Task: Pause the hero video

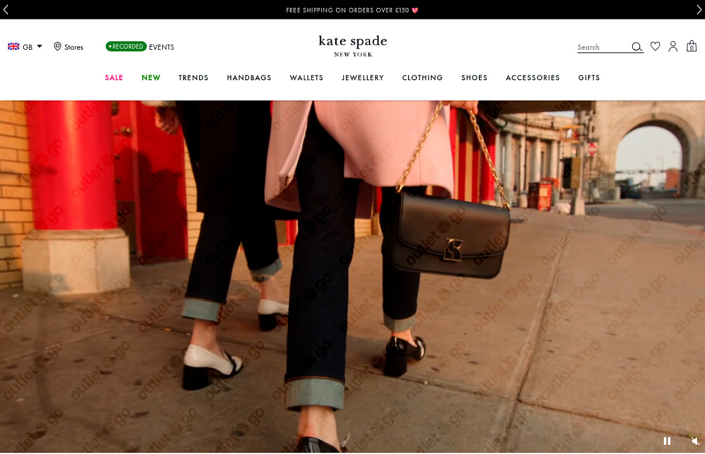Action: point(667,441)
